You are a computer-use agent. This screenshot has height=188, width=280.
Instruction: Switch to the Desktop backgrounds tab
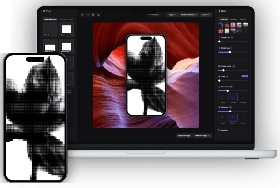pos(224,19)
